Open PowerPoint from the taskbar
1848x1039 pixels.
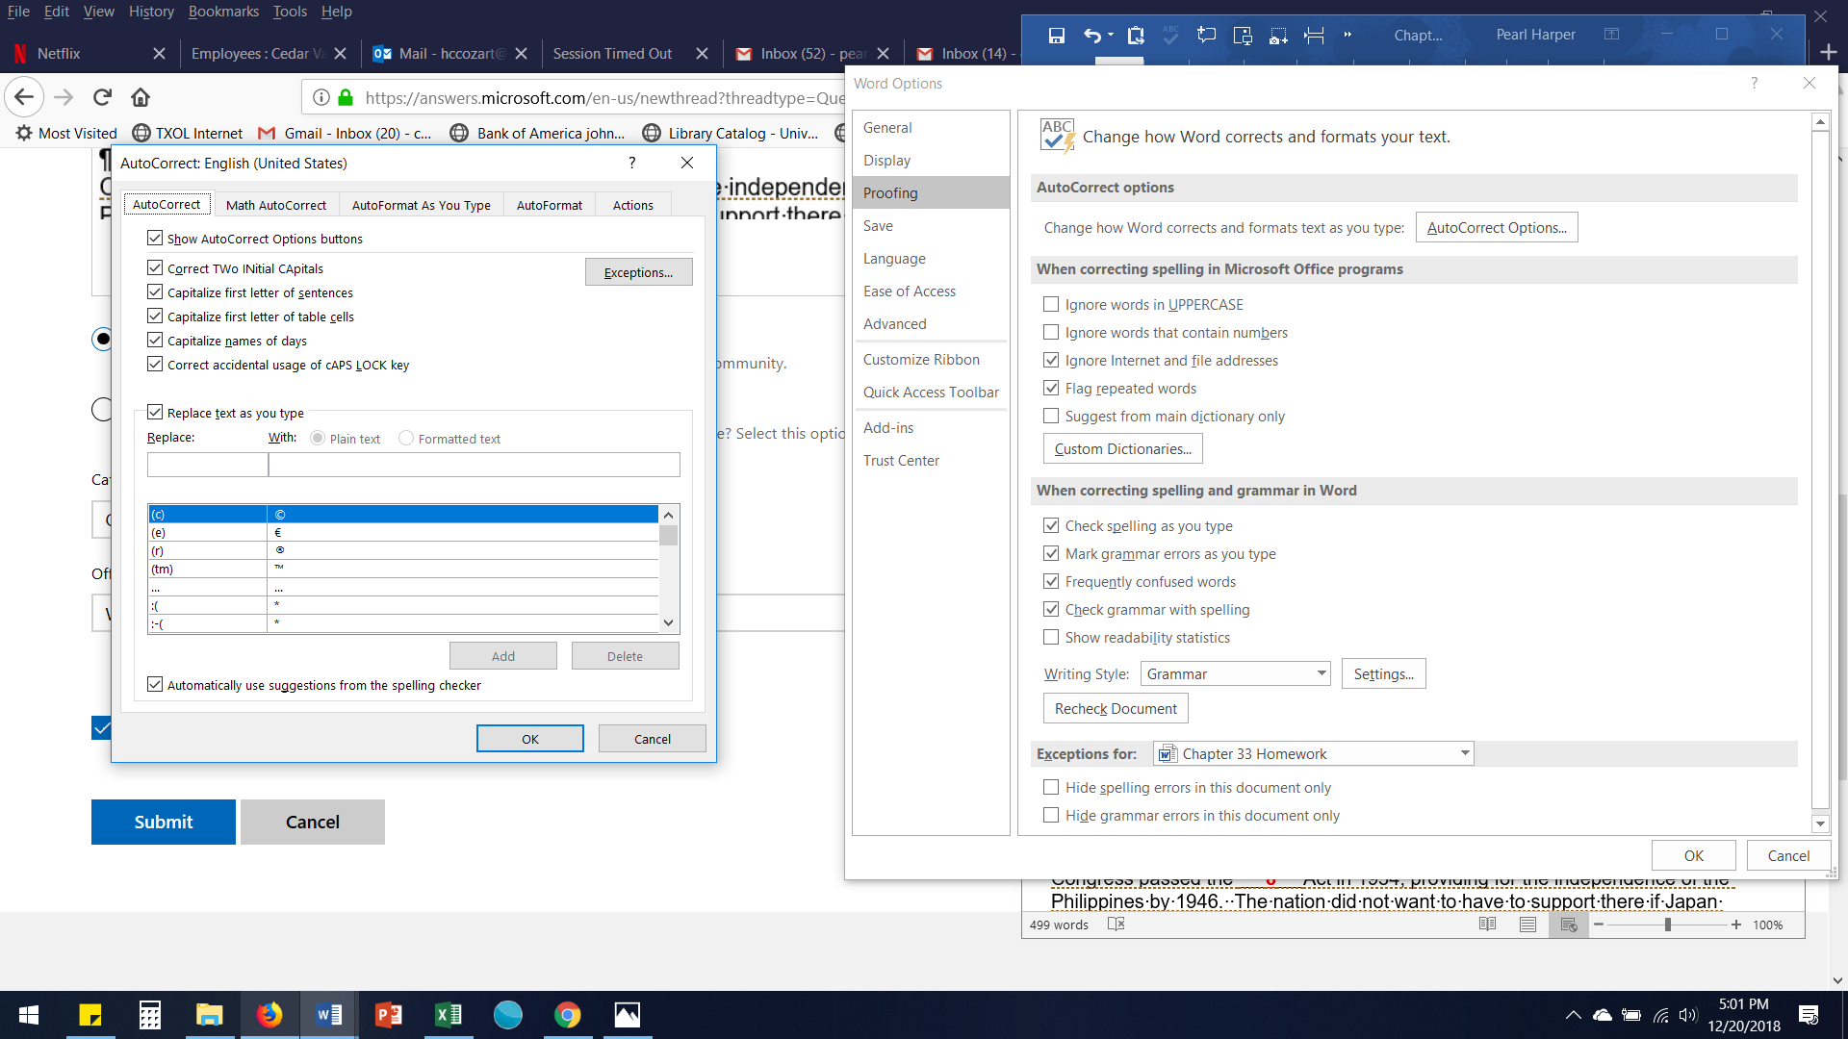coord(389,1015)
